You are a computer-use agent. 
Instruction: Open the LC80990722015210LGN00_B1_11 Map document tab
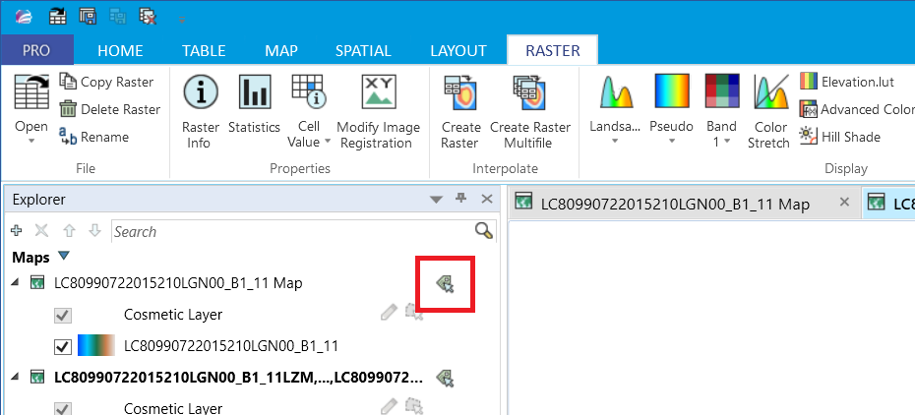tap(675, 204)
